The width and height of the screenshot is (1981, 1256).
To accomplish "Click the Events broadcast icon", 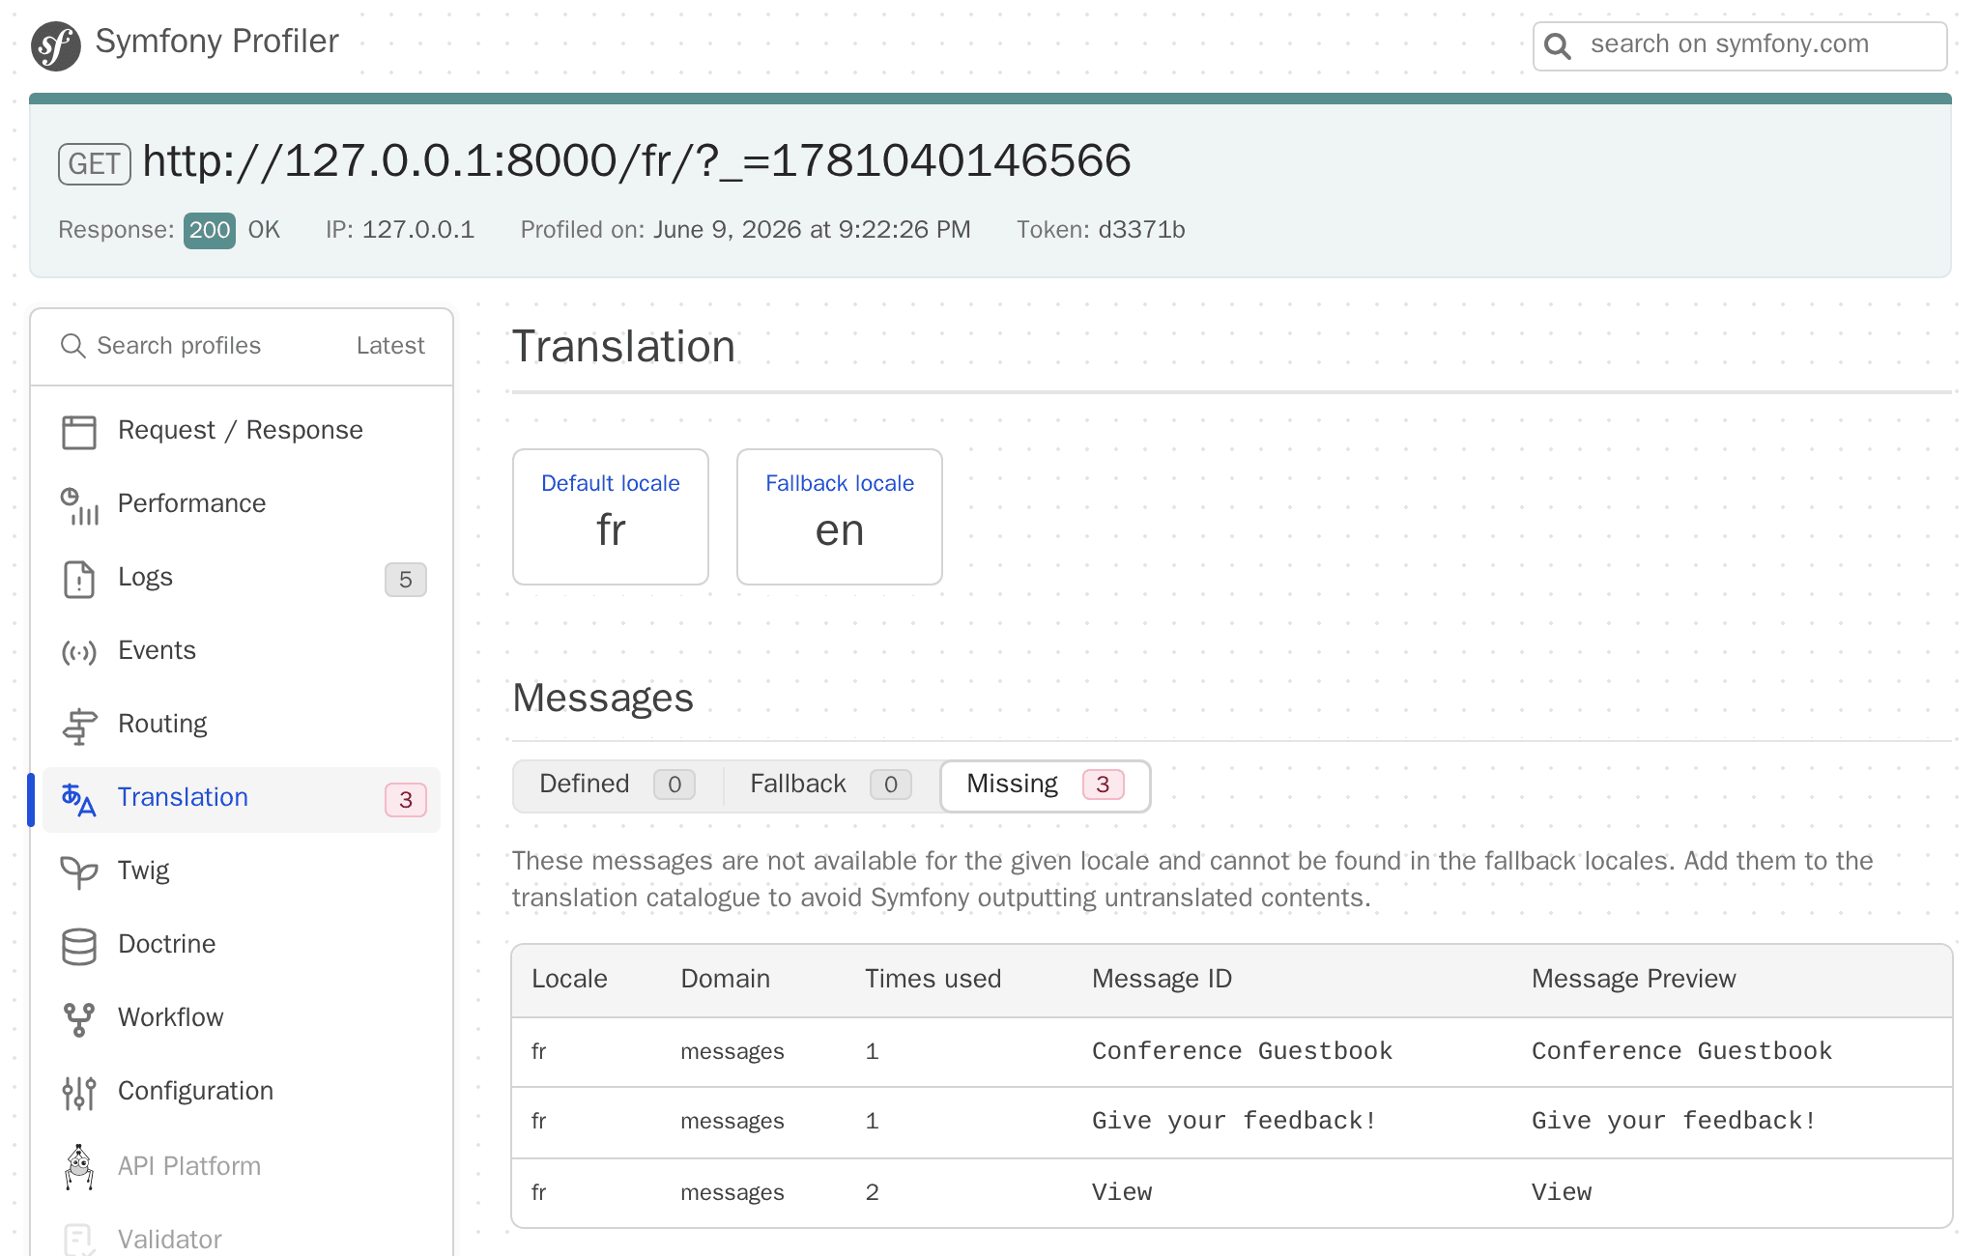I will 79,652.
